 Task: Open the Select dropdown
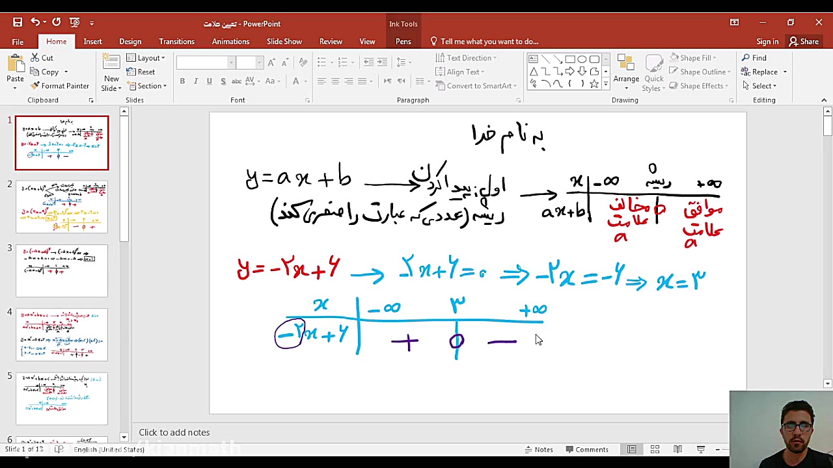(x=759, y=86)
